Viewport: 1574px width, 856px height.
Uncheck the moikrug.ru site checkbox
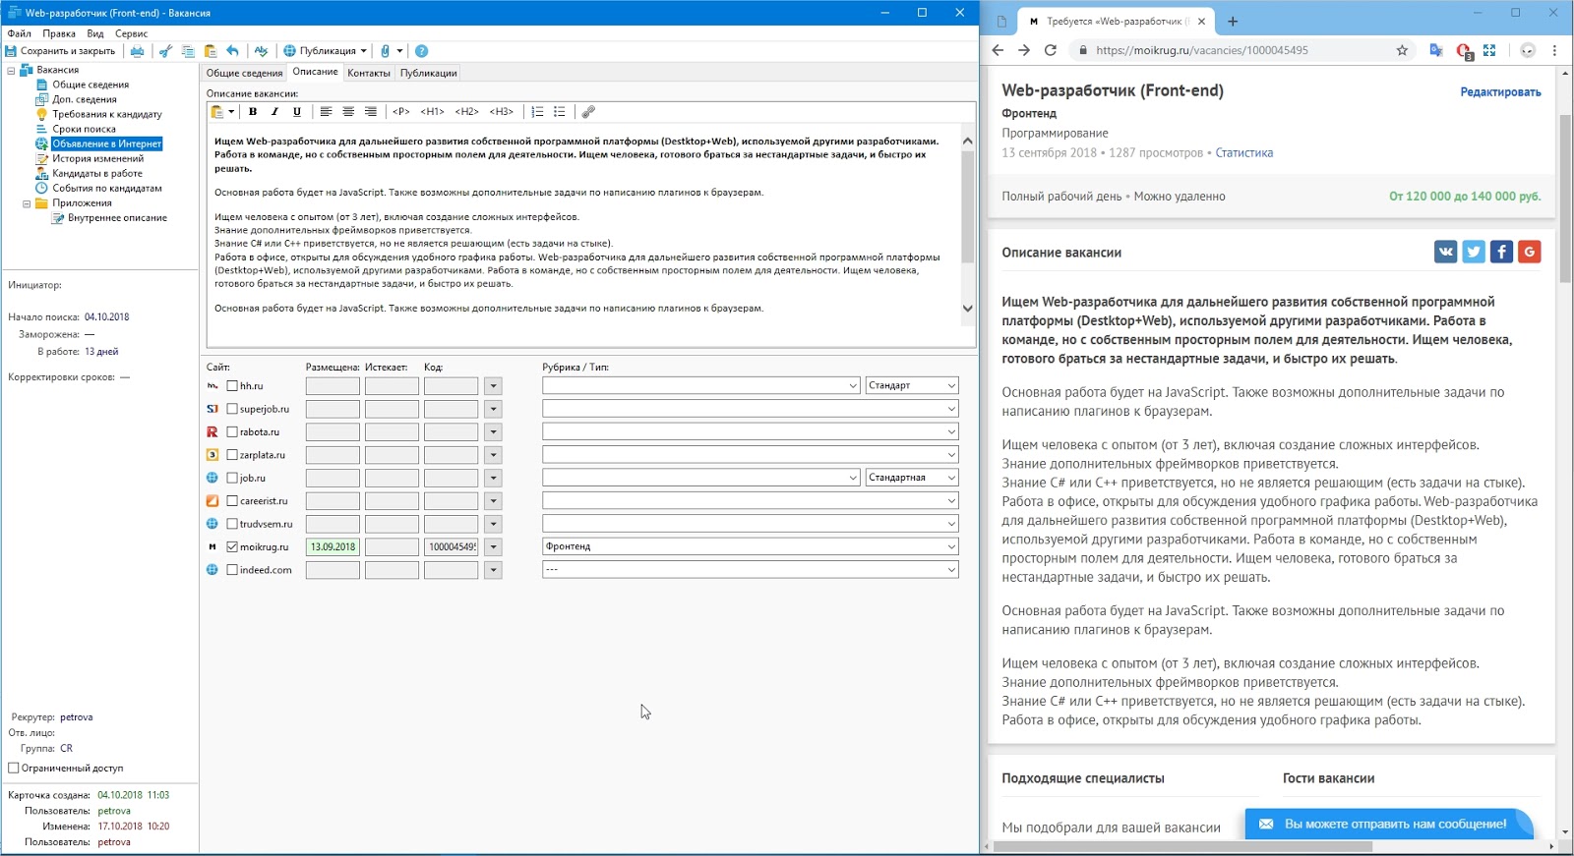pyautogui.click(x=232, y=546)
